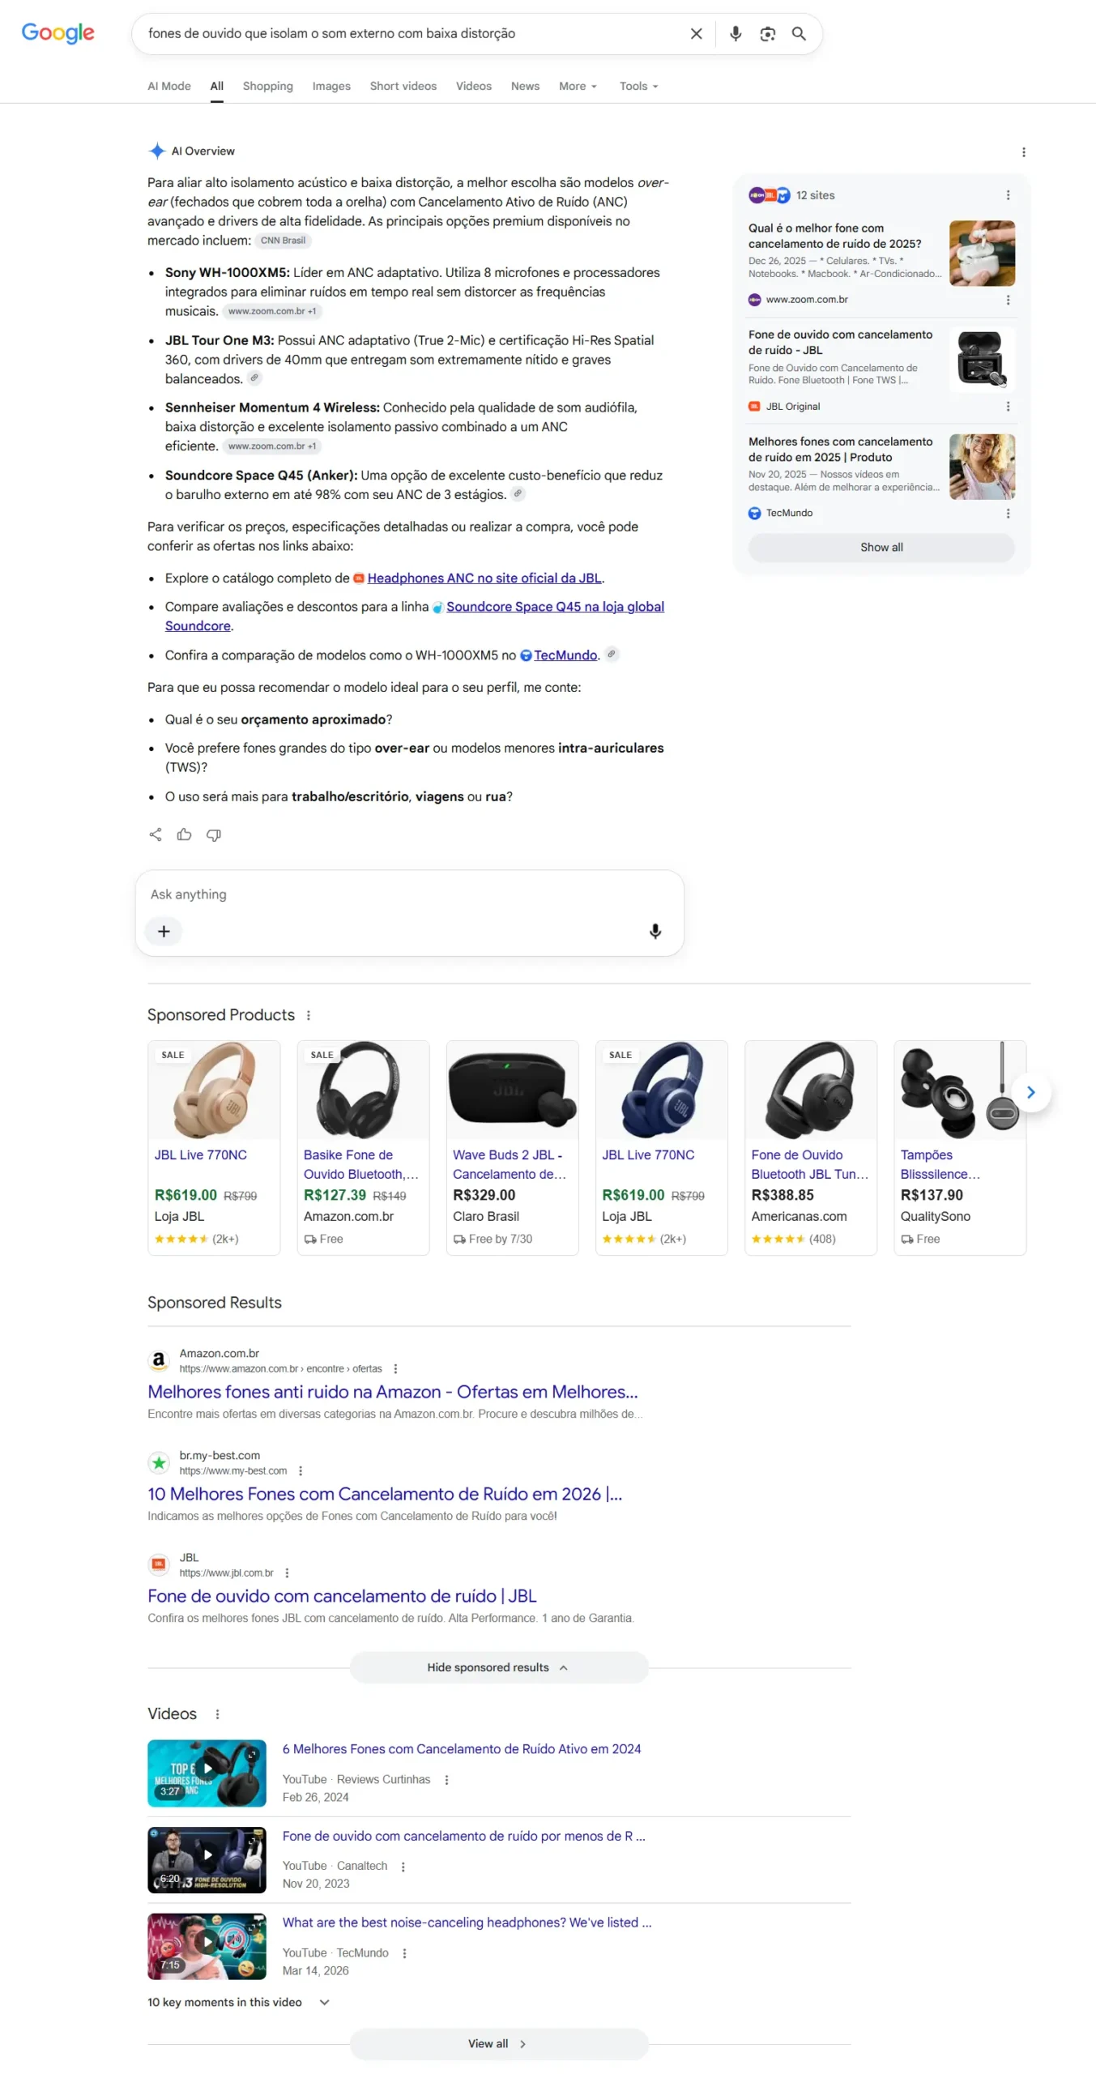Click the Ask anything input field
1096x2074 pixels.
[x=410, y=894]
